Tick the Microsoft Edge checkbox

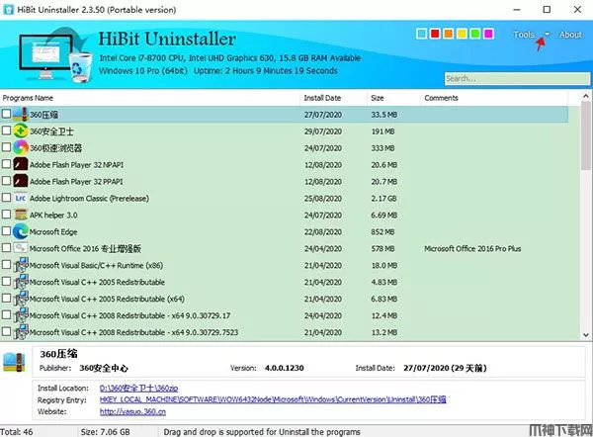click(7, 231)
